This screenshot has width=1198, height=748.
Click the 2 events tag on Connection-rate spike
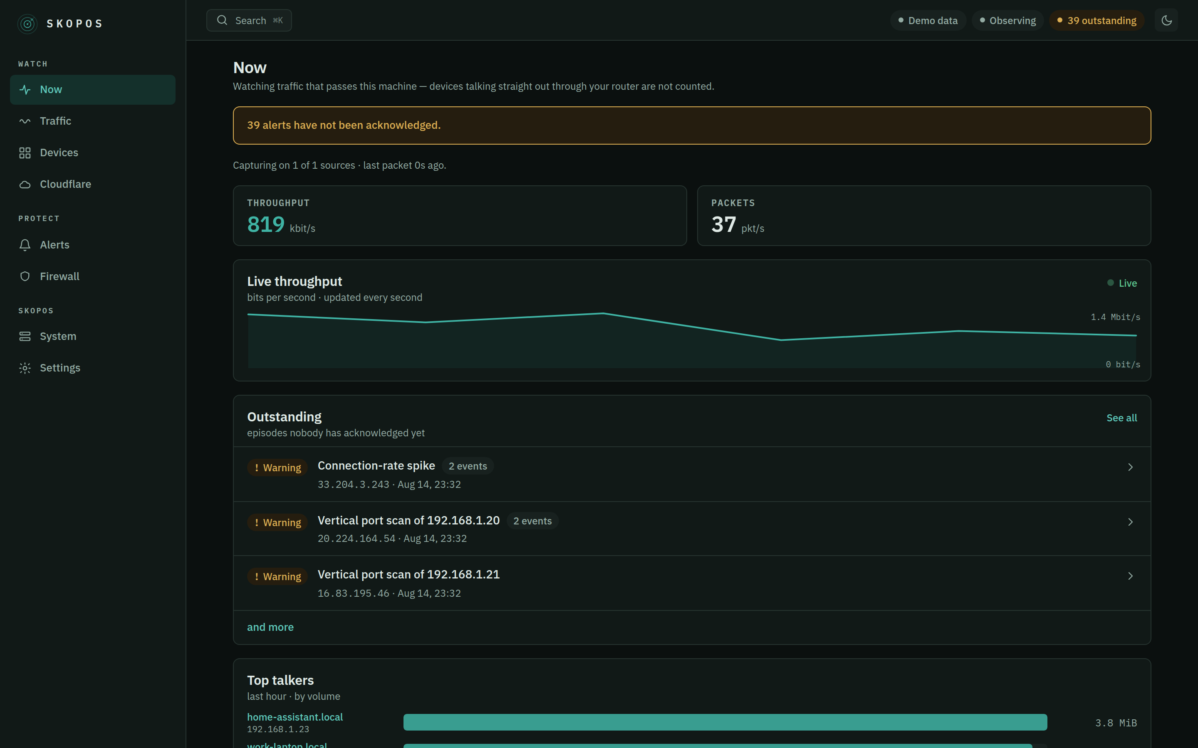tap(467, 466)
